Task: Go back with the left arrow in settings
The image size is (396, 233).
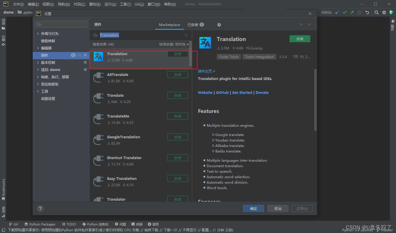Action: click(301, 25)
